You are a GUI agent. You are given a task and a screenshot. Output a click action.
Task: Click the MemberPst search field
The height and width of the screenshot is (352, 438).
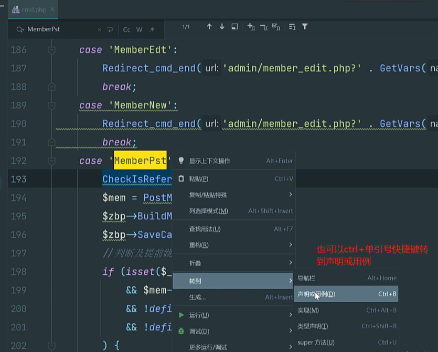click(60, 29)
